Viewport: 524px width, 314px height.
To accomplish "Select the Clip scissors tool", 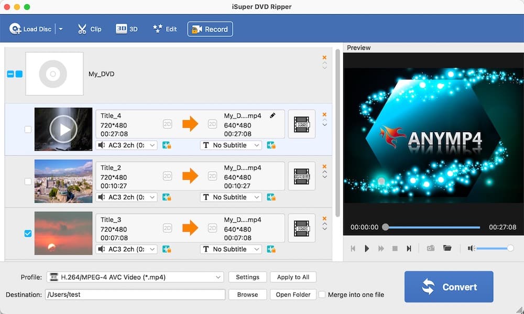I will (x=89, y=29).
